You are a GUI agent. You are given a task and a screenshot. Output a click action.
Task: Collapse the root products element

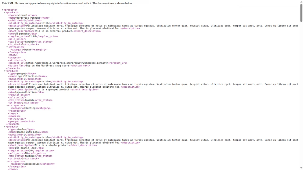pyautogui.click(x=2, y=10)
